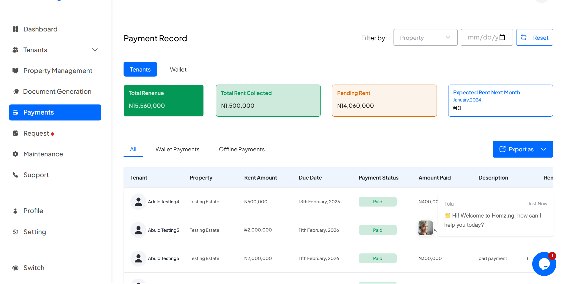
Task: Click the Total Renenue card
Action: click(164, 101)
